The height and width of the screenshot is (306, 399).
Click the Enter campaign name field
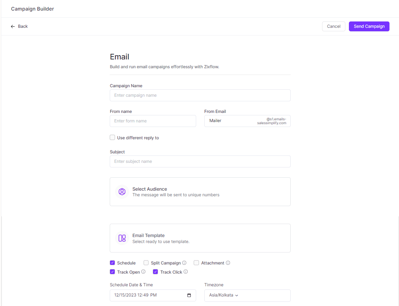click(200, 95)
